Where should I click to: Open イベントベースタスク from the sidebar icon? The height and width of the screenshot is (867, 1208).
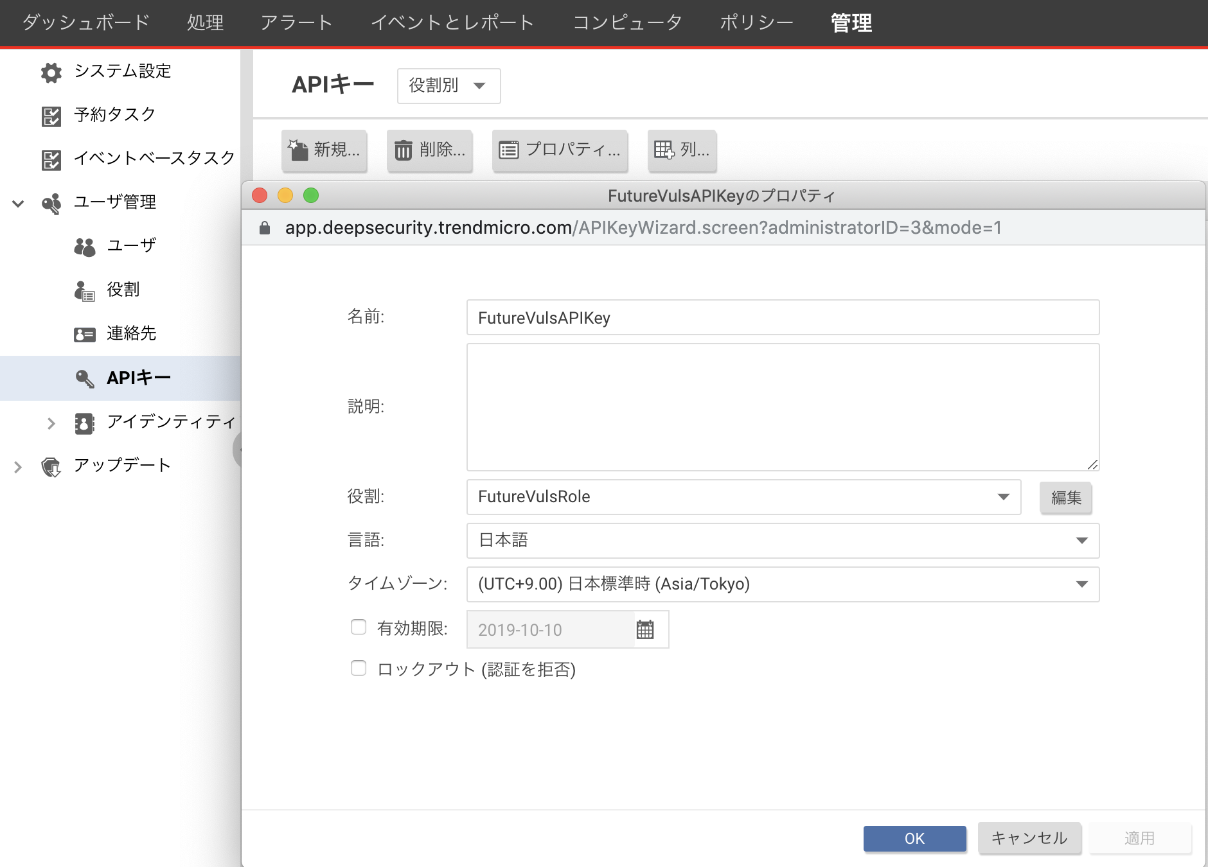click(52, 158)
